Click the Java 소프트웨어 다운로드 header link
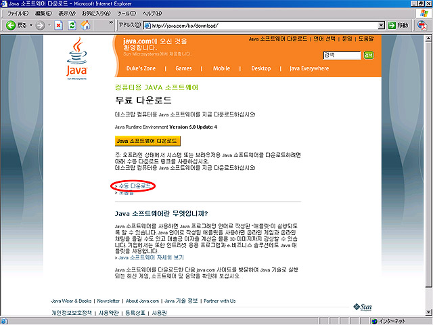The width and height of the screenshot is (433, 325). 278,39
